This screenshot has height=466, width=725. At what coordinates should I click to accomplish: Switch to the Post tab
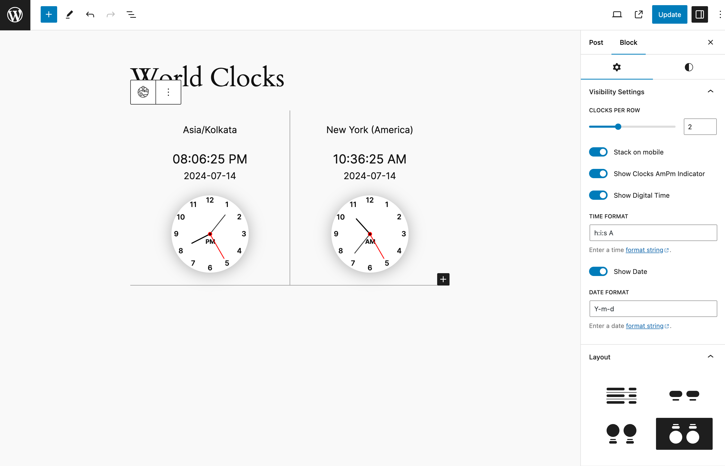[596, 42]
